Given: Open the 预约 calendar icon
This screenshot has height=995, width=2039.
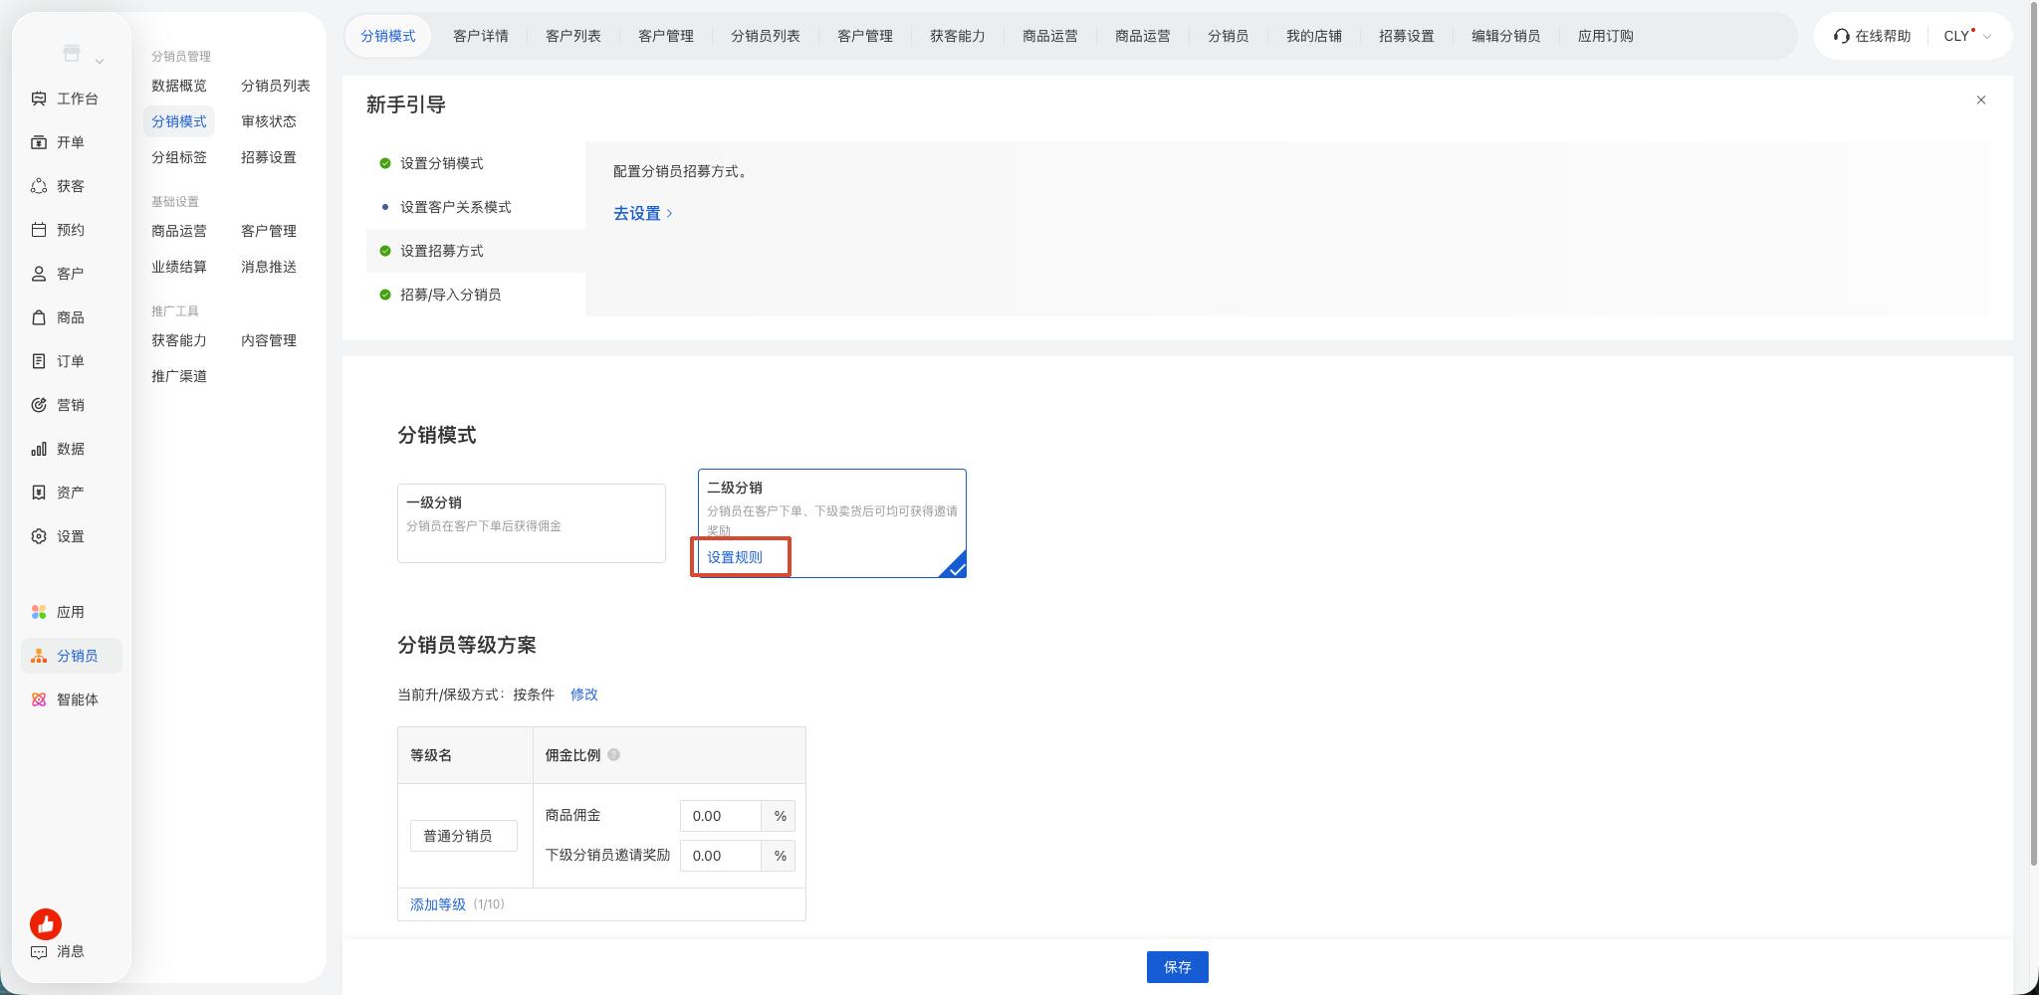Looking at the screenshot, I should [39, 230].
